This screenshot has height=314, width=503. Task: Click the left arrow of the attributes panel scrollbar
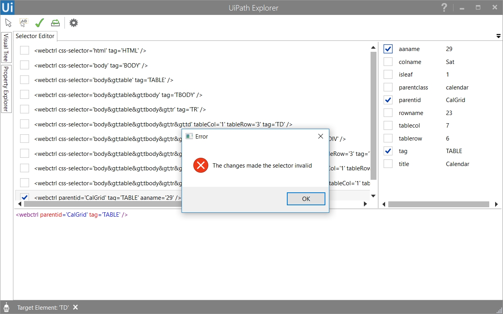tap(383, 204)
